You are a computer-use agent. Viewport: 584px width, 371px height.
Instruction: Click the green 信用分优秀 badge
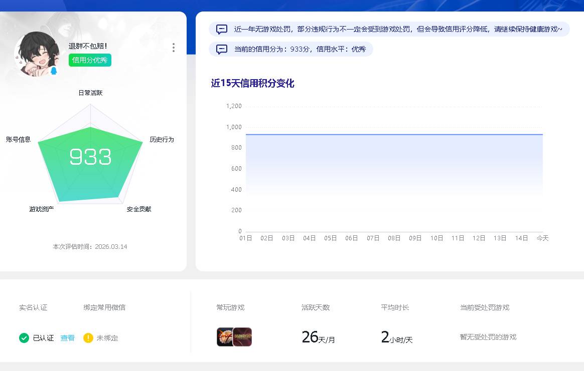click(89, 59)
